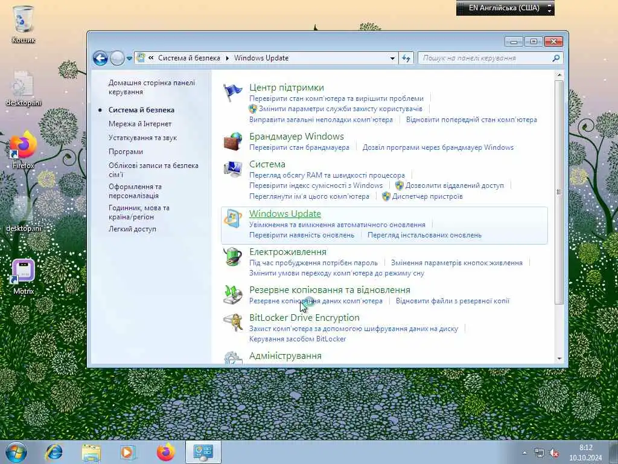Click the Брандмауер Windows brick wall icon
The width and height of the screenshot is (618, 464).
[232, 141]
